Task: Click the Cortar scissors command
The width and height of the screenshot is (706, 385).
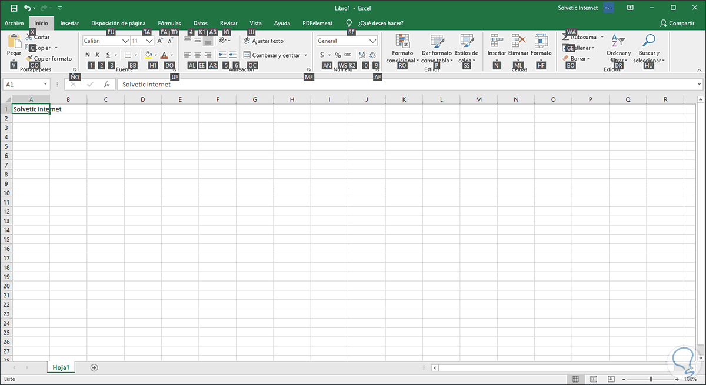Action: coord(38,37)
